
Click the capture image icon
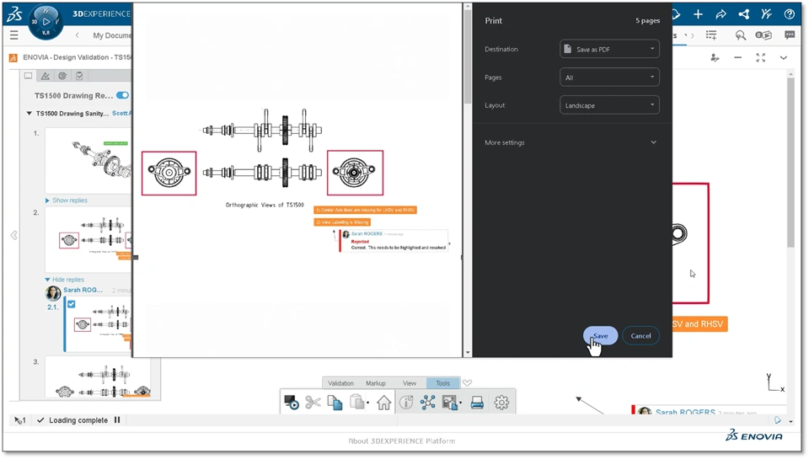point(449,403)
